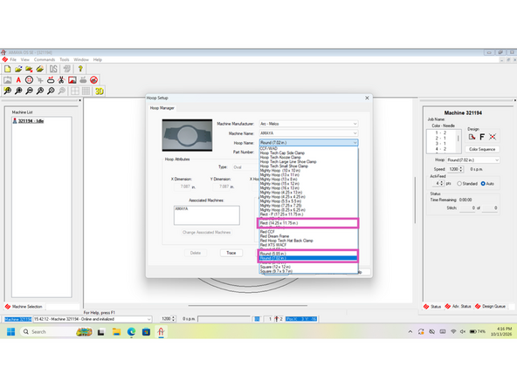
Task: Open the Tools menu
Action: 65,59
